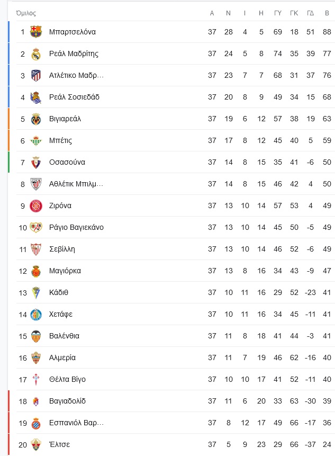
Task: Click the Betis green crest icon
Action: pos(36,140)
